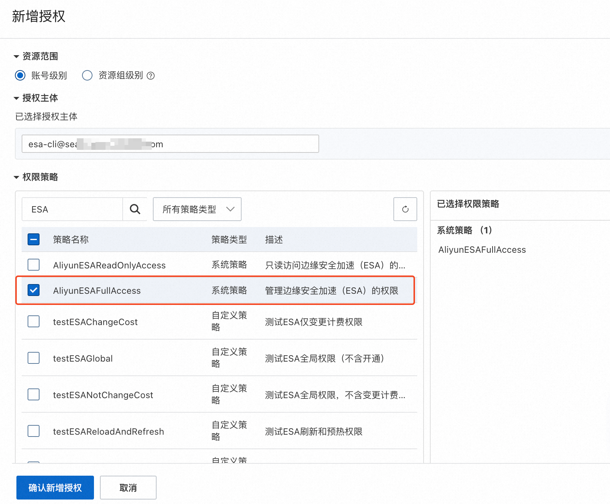Click AliyunESAFullAccess in selected policies panel
The width and height of the screenshot is (610, 504).
[482, 250]
